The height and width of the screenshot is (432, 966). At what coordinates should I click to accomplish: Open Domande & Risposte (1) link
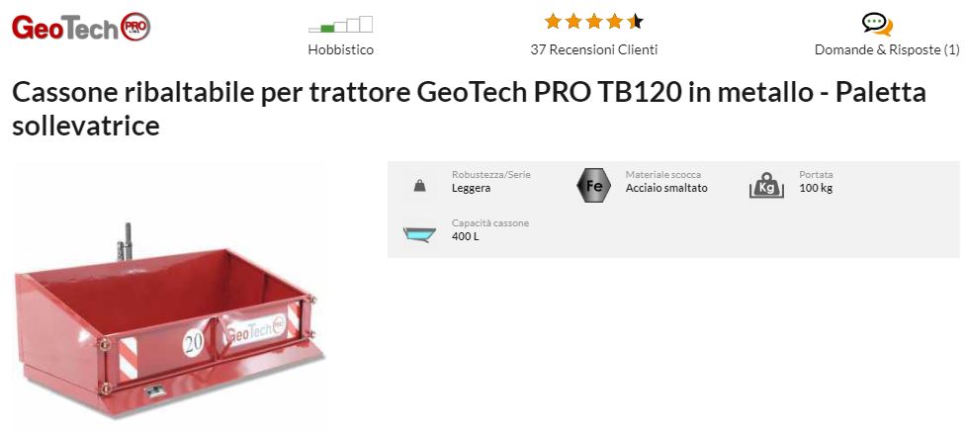tap(887, 49)
